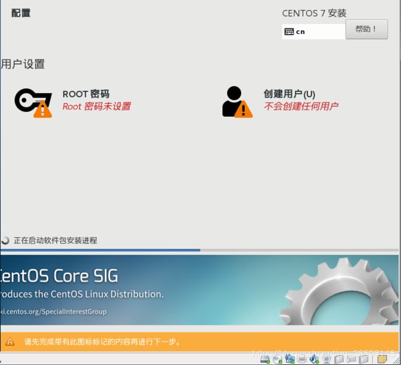Click the VMware CD/DVD drive status icon
Screen dimensions: 401x365
coord(278,359)
